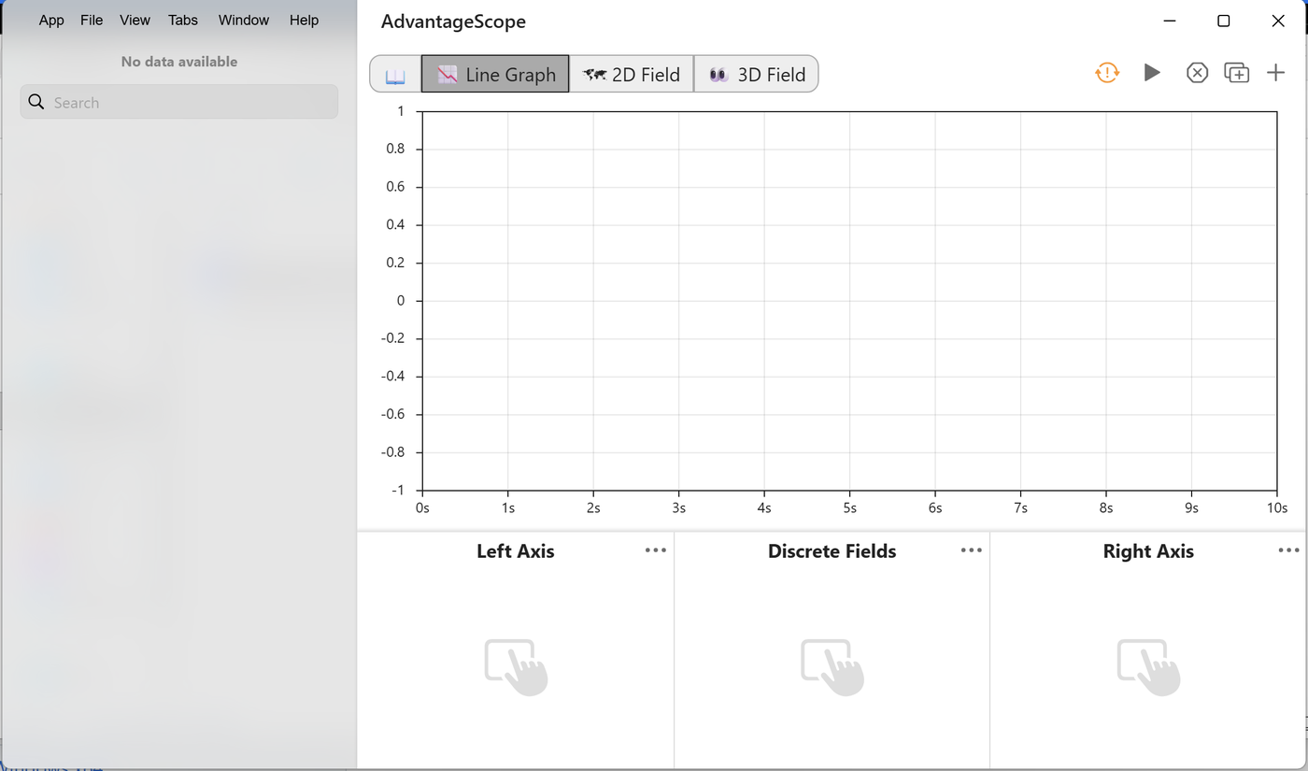Image resolution: width=1308 pixels, height=771 pixels.
Task: Focus the sidebar Search field
Action: point(179,102)
